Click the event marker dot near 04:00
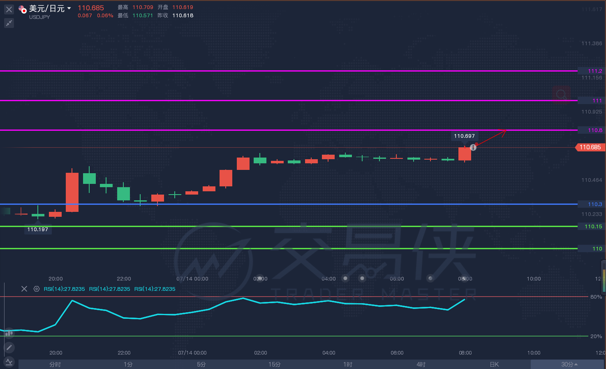The width and height of the screenshot is (606, 369). click(x=345, y=278)
